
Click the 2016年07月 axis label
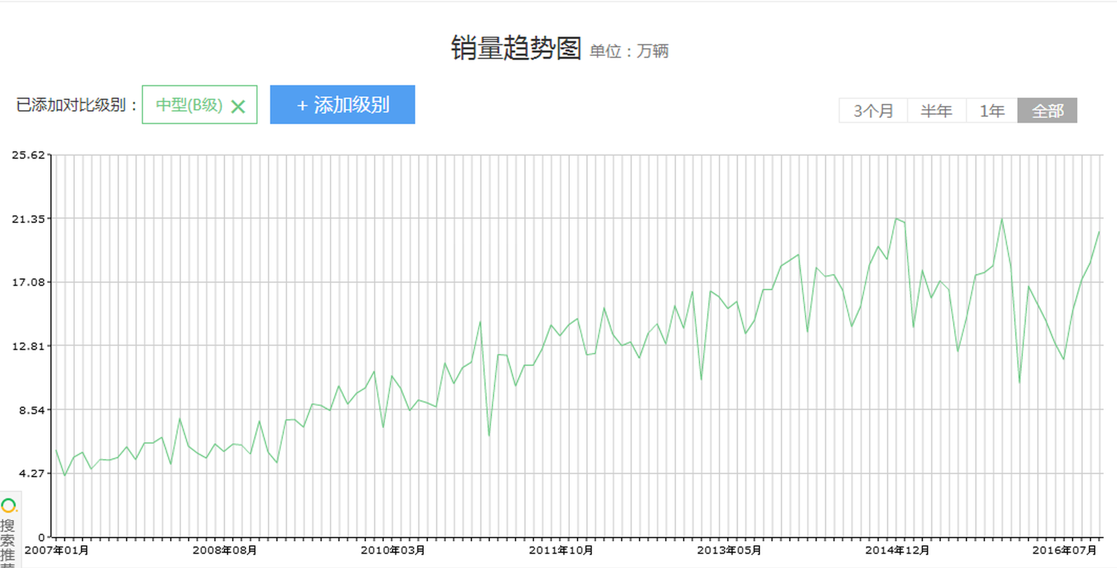pyautogui.click(x=1064, y=550)
